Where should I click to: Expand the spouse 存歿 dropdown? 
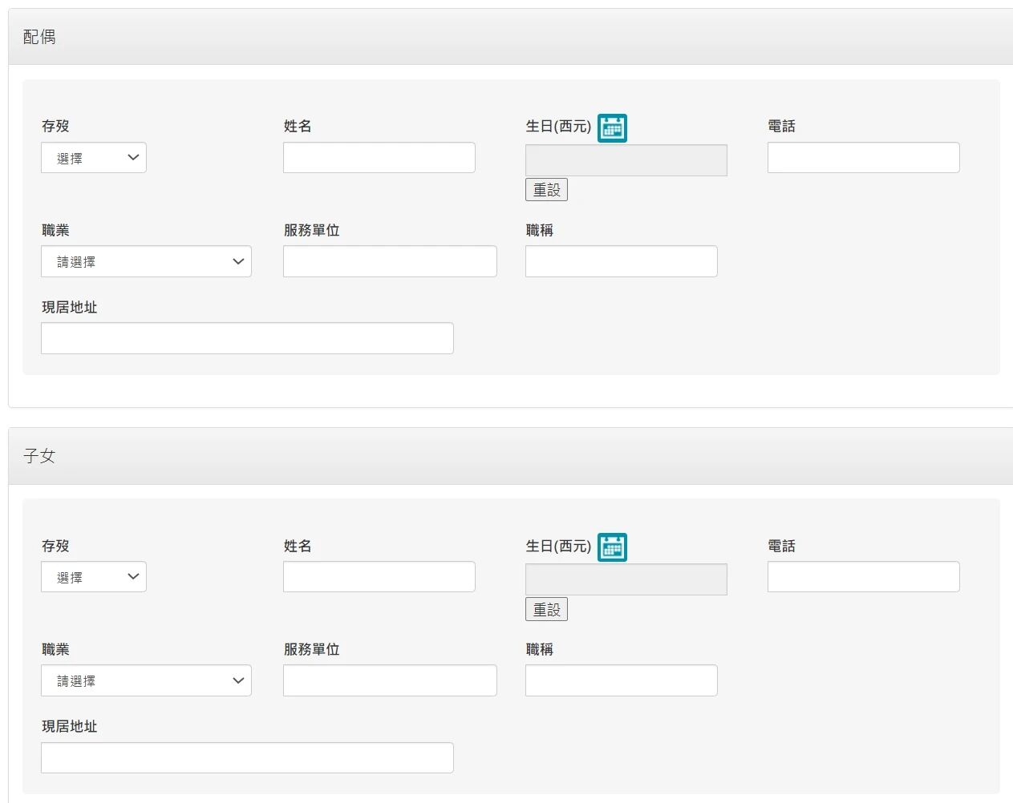94,158
